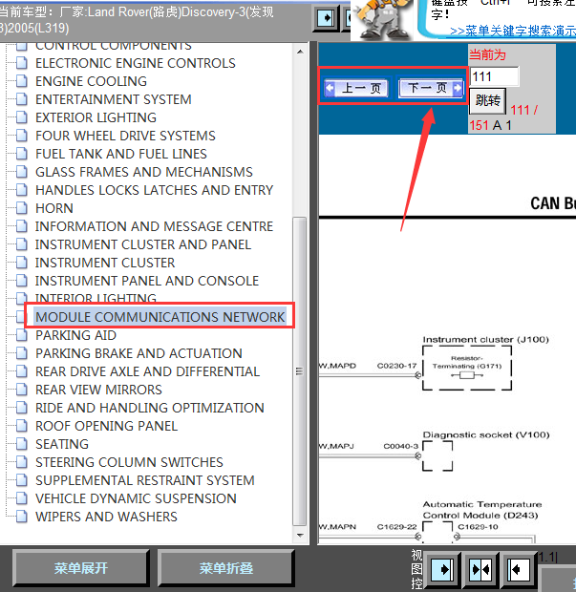Select VEHICLE DYNAMIC SUSPENSION
The width and height of the screenshot is (576, 592).
(x=136, y=498)
